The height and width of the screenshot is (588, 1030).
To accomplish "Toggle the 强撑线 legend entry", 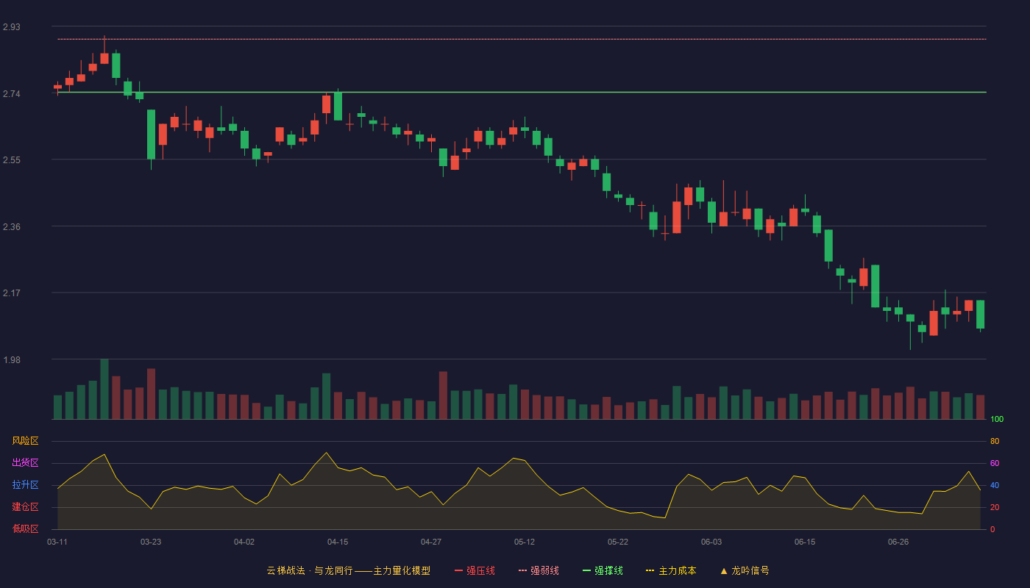I will tap(603, 570).
